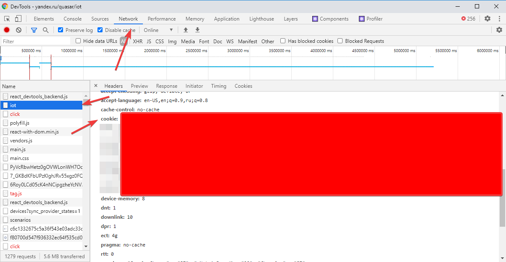Filter requests by XHR type
This screenshot has height=262, width=506.
pyautogui.click(x=138, y=41)
